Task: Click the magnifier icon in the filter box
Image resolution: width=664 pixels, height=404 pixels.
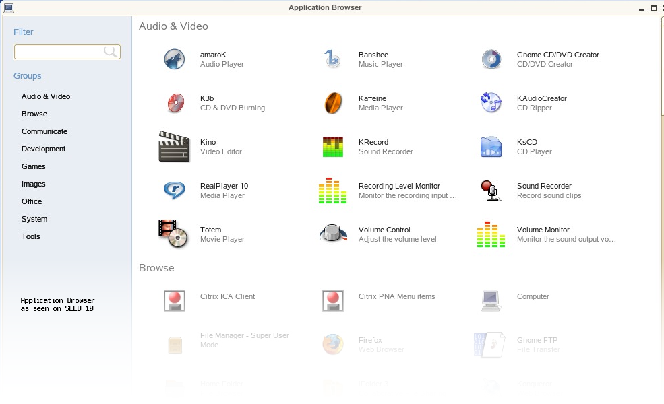Action: (x=111, y=52)
